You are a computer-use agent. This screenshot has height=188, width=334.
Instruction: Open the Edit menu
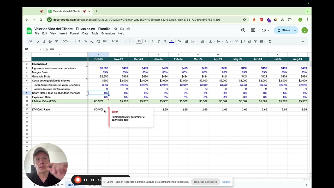point(45,33)
